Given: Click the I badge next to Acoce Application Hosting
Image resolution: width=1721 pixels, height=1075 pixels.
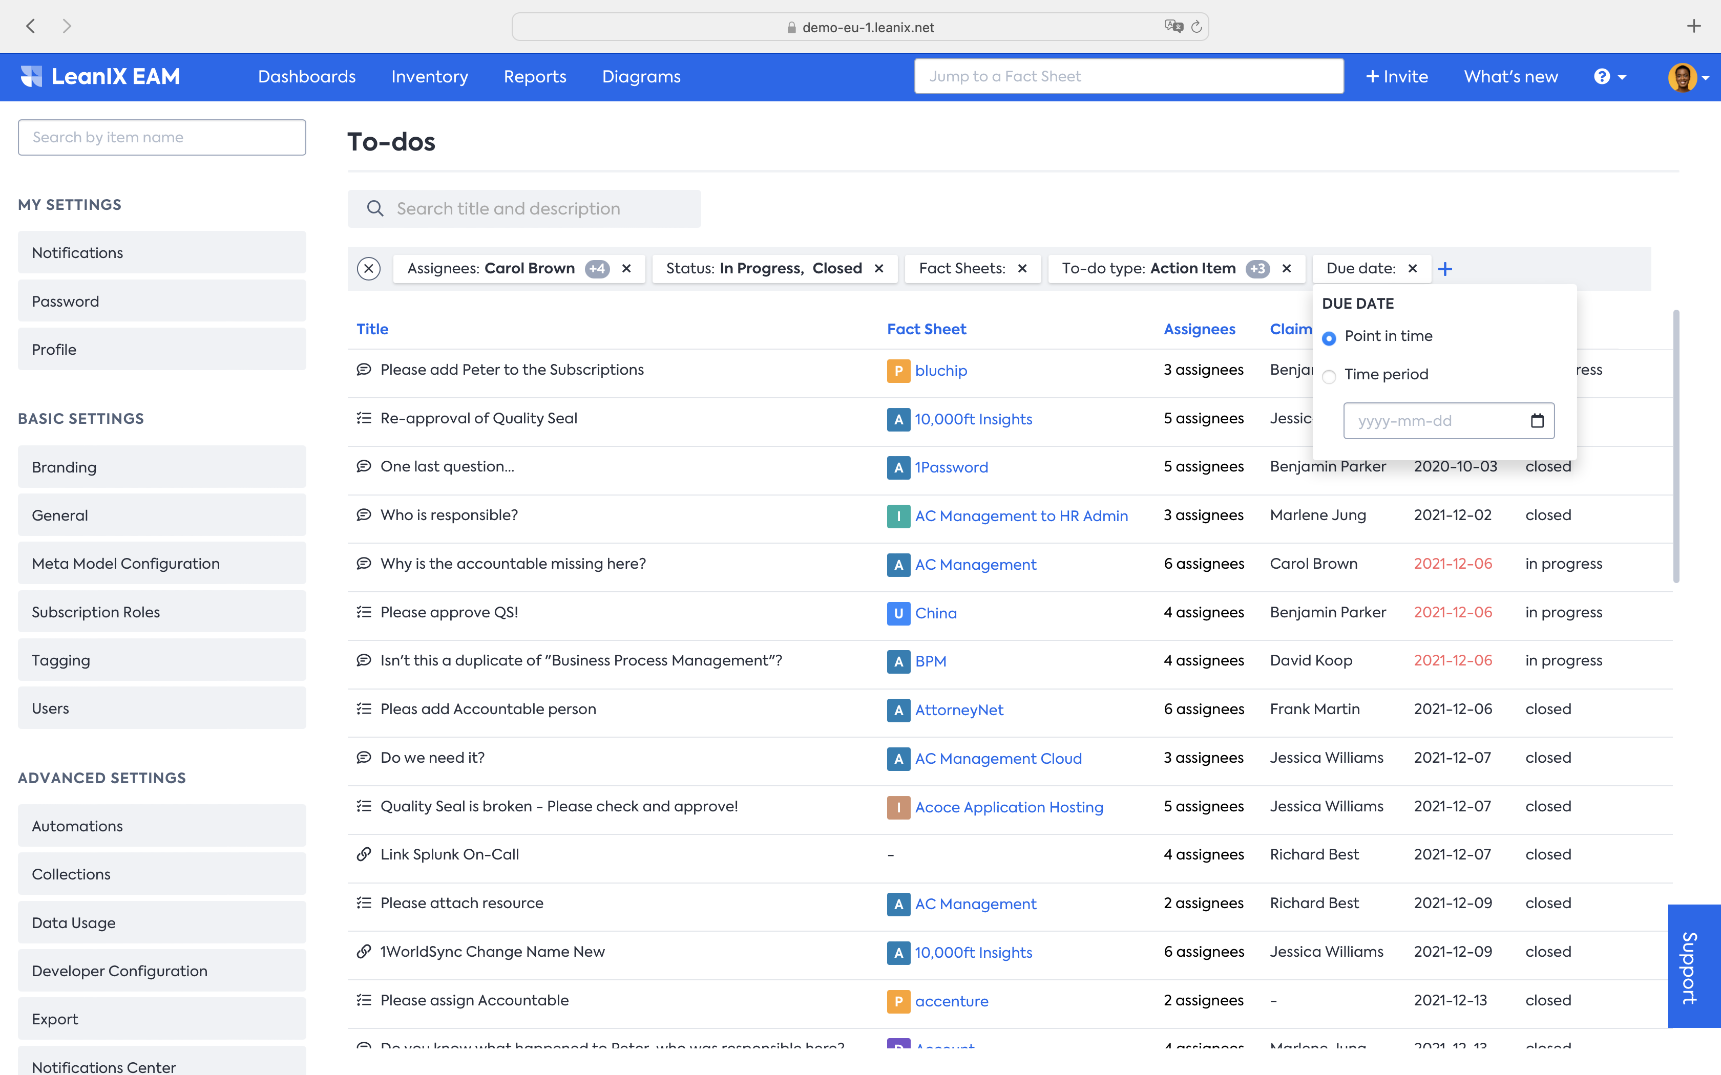Looking at the screenshot, I should click(898, 807).
